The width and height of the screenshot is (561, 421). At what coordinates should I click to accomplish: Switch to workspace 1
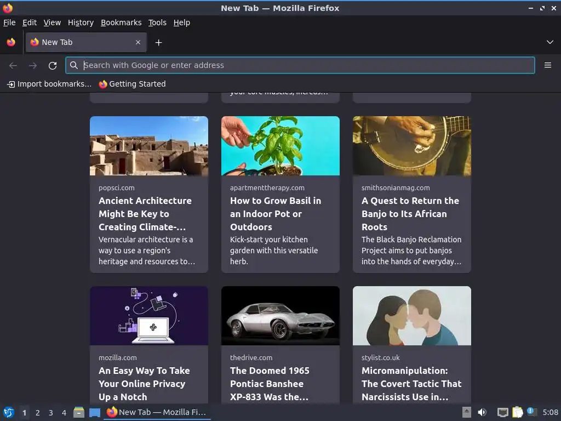tap(24, 413)
